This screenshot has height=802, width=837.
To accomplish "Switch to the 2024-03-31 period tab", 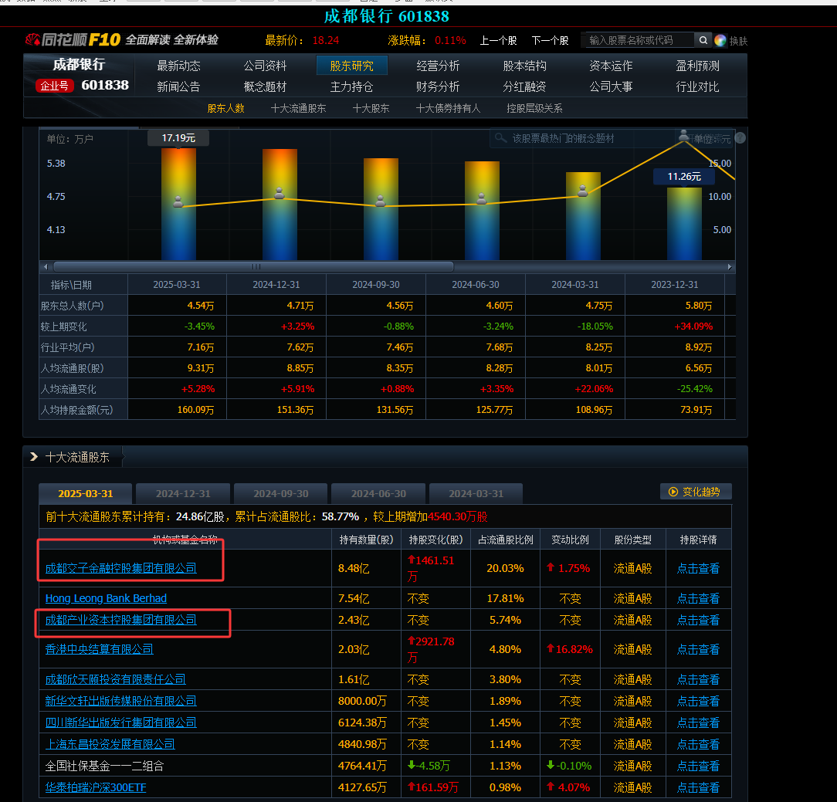I will (476, 493).
